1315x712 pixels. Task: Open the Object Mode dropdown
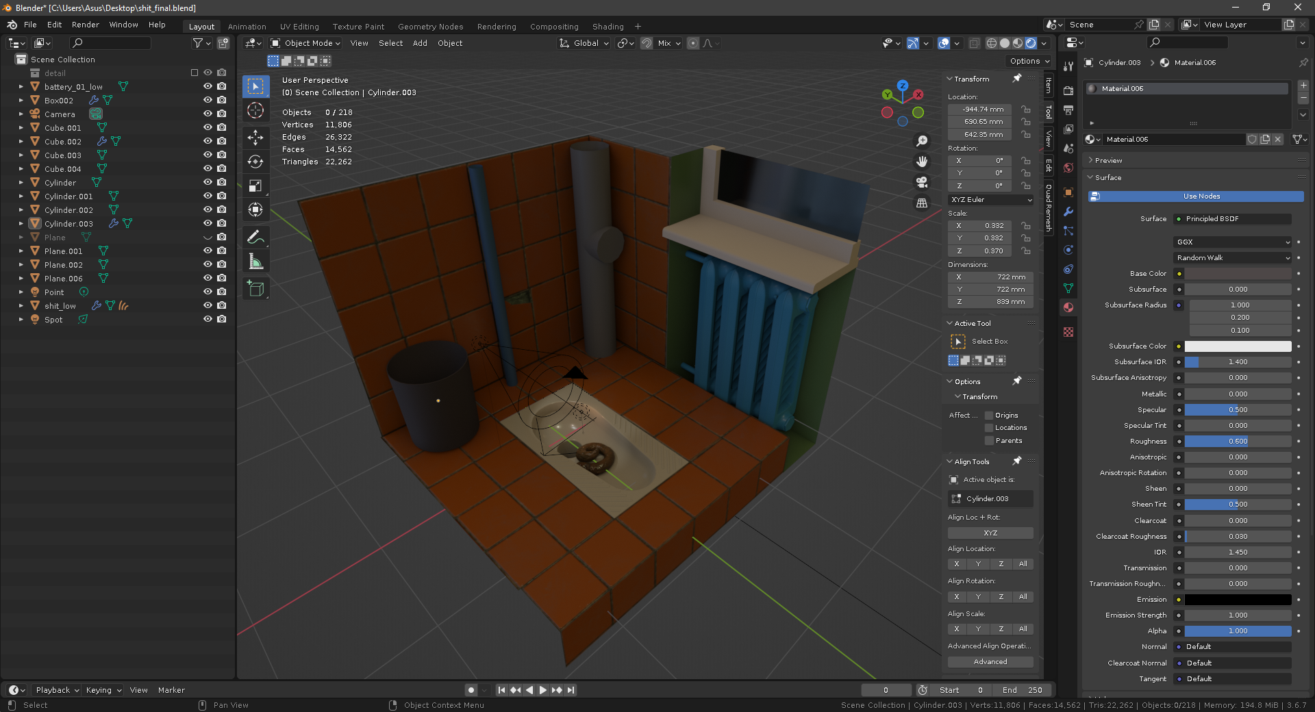tap(305, 43)
